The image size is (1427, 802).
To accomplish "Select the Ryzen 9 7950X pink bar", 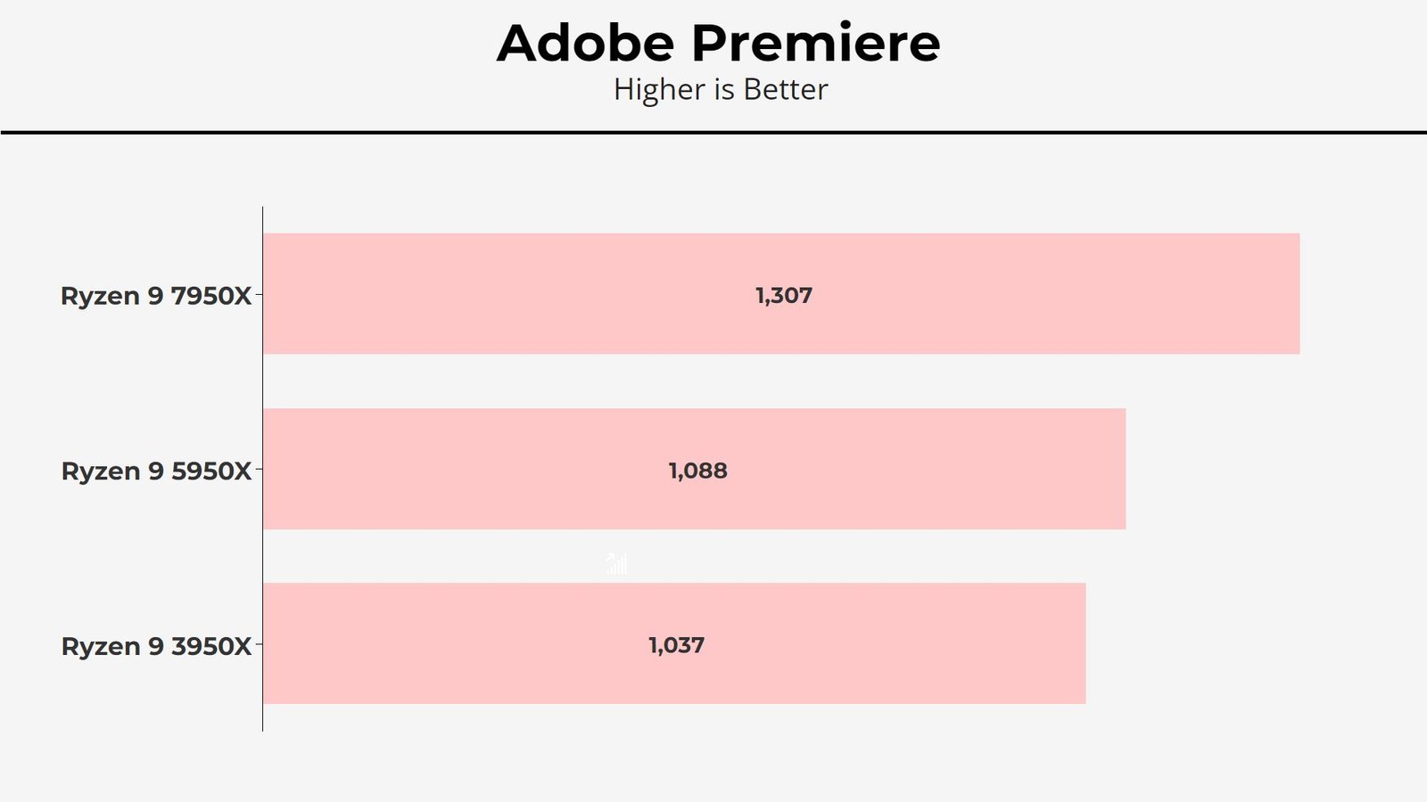I will [781, 294].
